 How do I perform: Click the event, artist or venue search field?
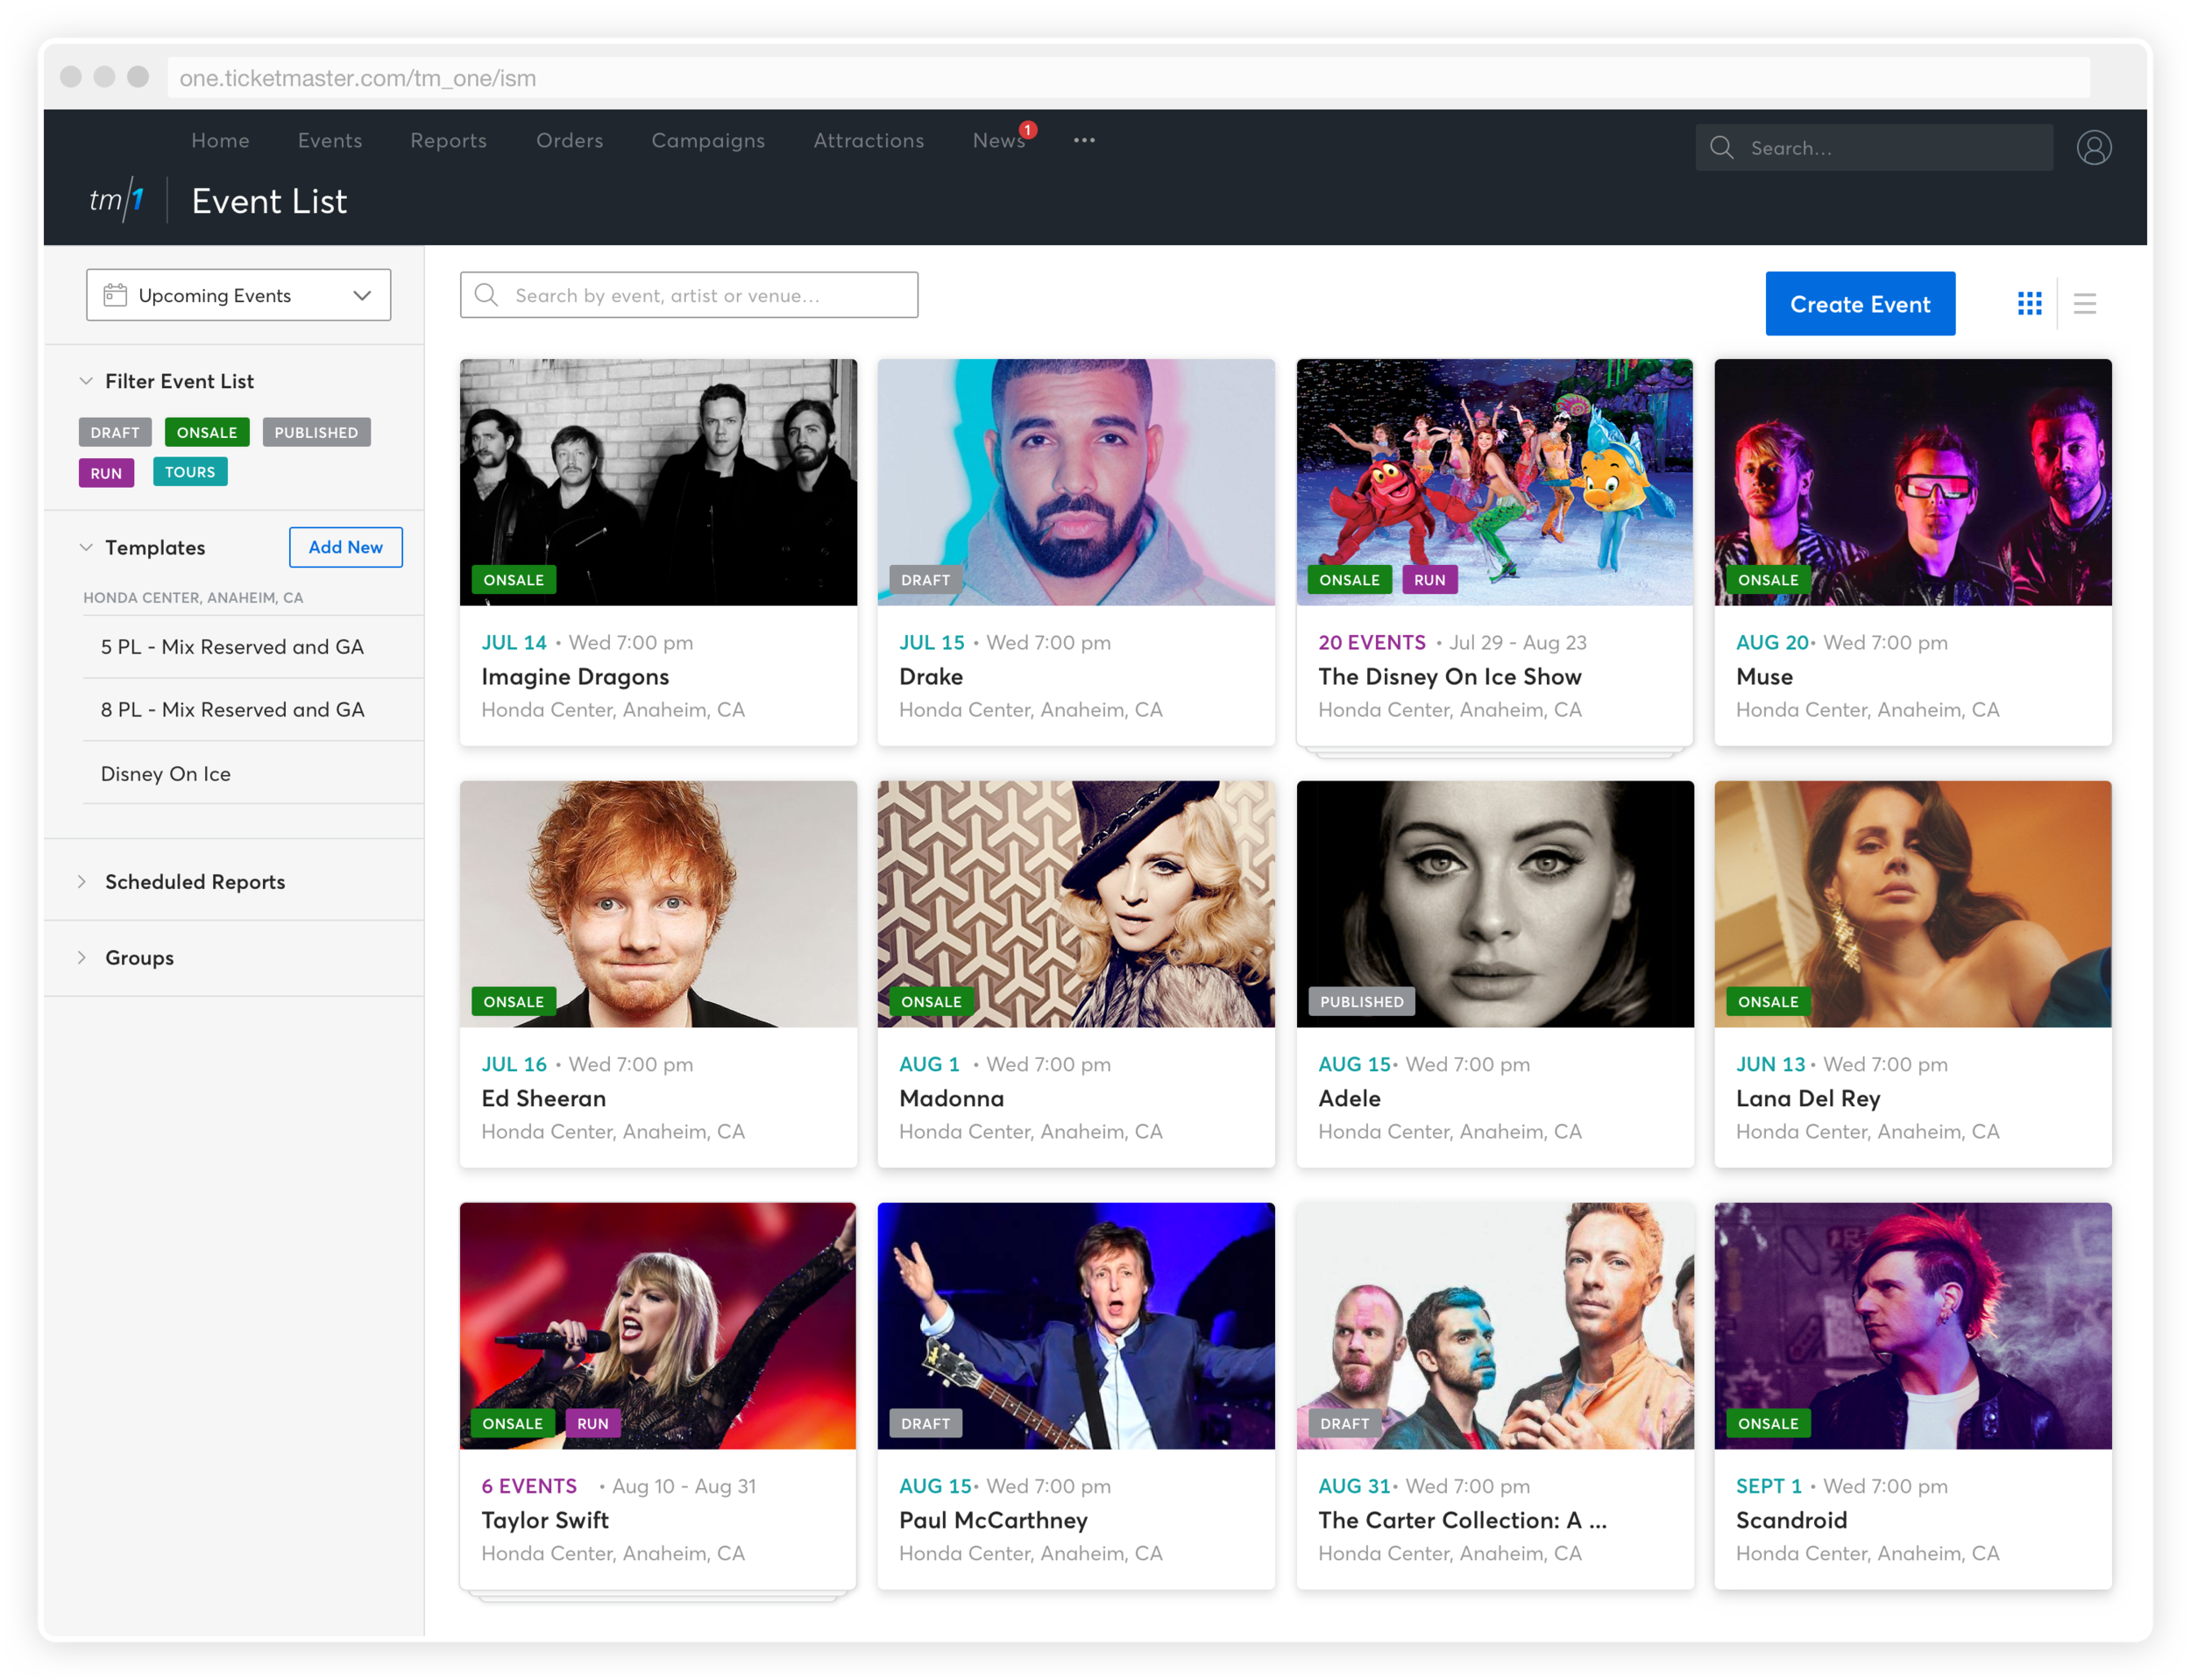pyautogui.click(x=688, y=295)
